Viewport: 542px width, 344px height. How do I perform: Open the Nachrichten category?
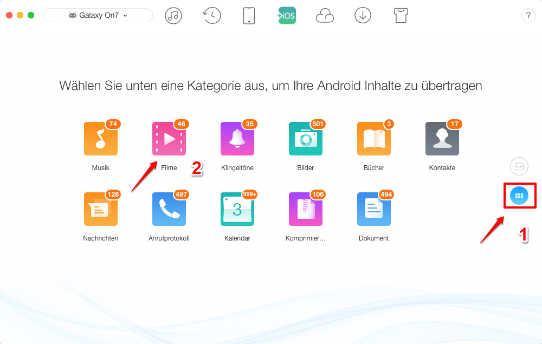click(x=100, y=209)
